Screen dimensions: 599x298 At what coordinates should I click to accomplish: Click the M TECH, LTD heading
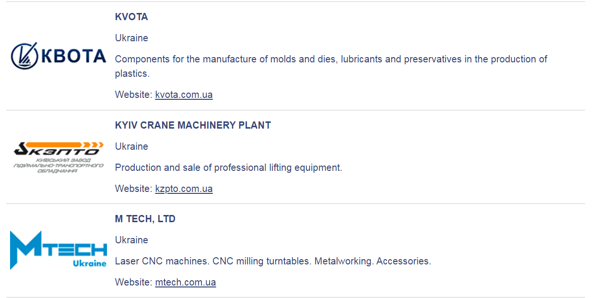coord(145,219)
